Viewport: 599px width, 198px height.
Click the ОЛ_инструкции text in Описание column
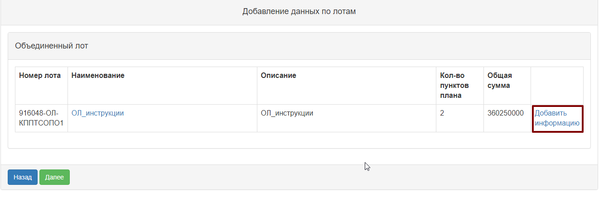click(287, 113)
